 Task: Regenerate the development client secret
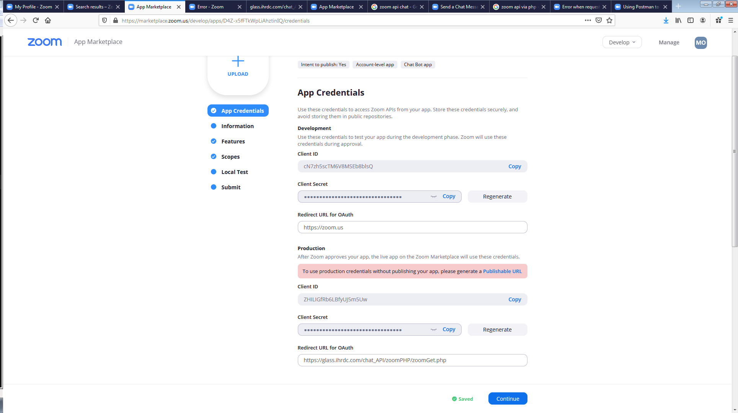pyautogui.click(x=497, y=197)
